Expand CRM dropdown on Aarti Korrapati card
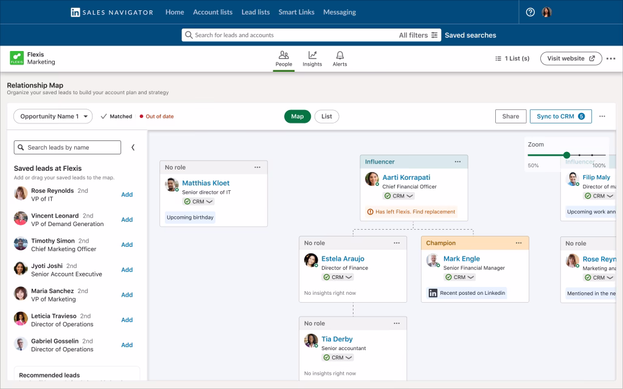 tap(409, 196)
